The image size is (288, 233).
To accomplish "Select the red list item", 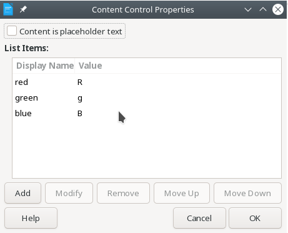I will pyautogui.click(x=147, y=82).
